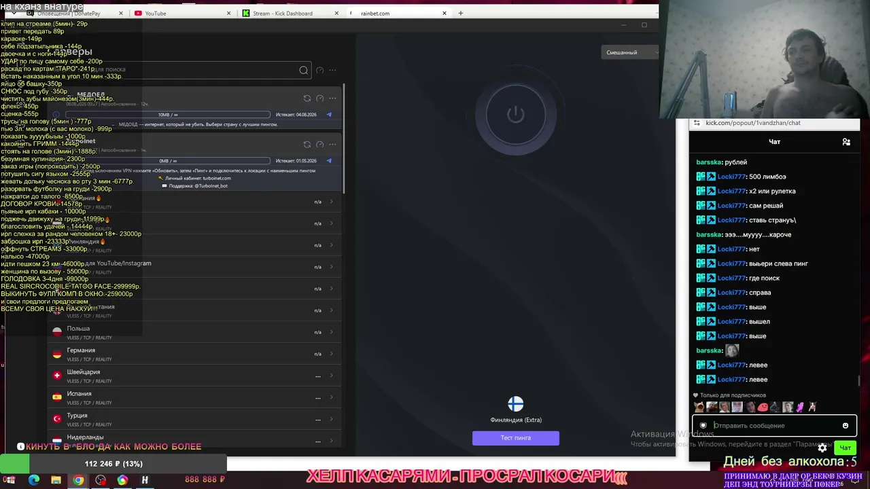Select the Испания server
Viewport: 870px width, 489px height.
(194, 397)
